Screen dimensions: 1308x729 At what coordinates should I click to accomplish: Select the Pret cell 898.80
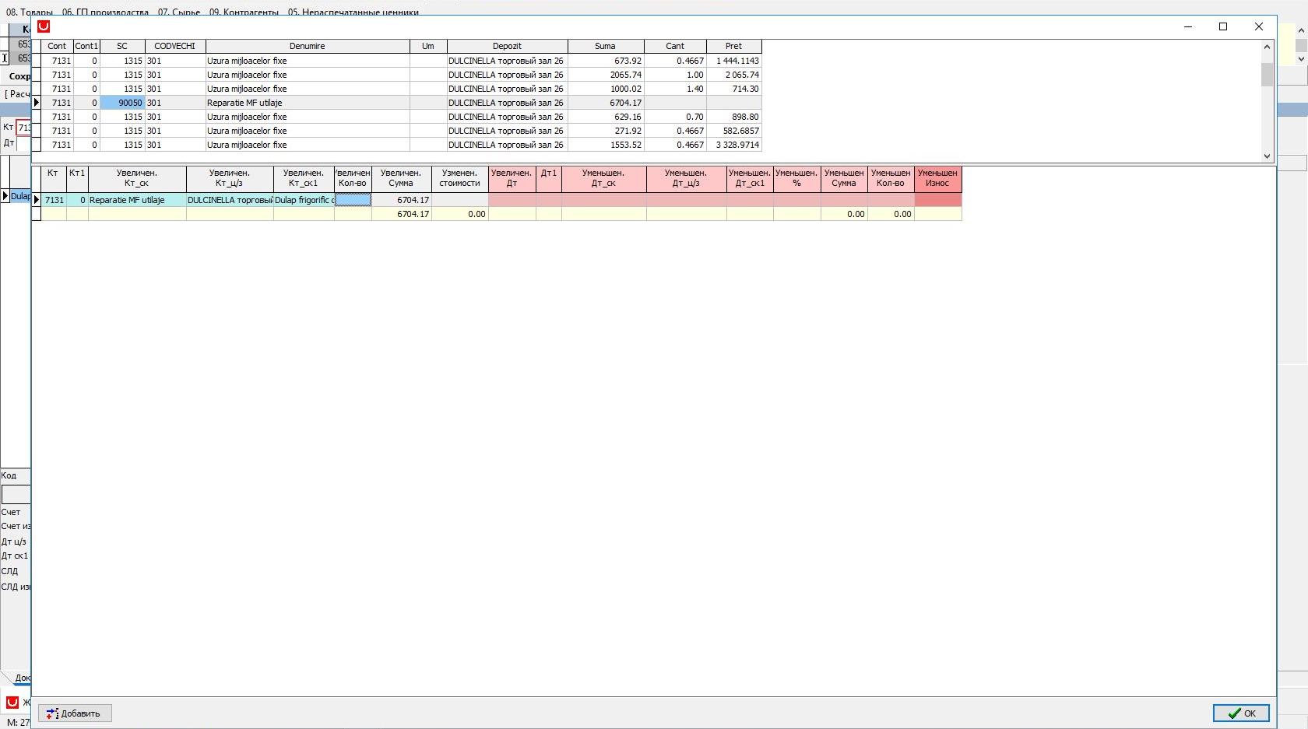tap(734, 117)
